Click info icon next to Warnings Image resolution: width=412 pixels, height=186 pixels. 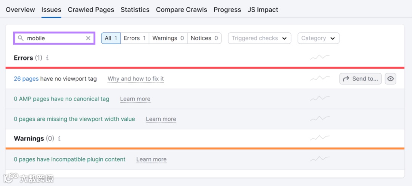[x=59, y=138]
